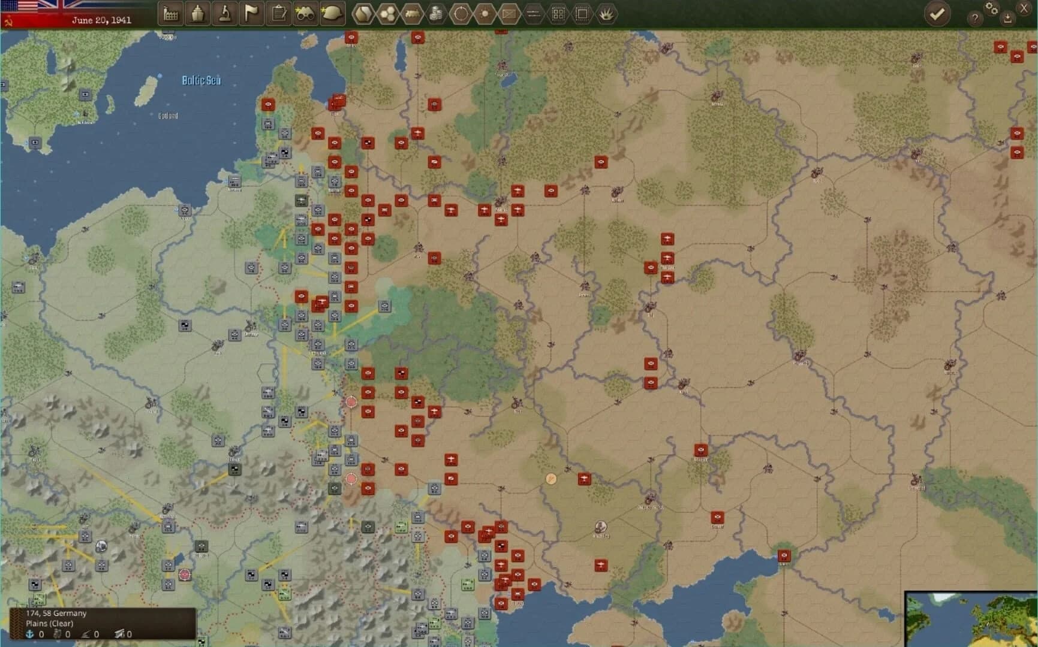The width and height of the screenshot is (1038, 647).
Task: Toggle the resources coins overlay
Action: (x=436, y=14)
